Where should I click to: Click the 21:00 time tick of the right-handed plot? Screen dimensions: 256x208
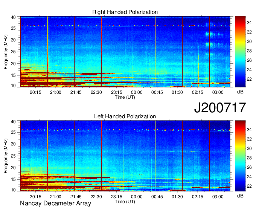(x=55, y=92)
